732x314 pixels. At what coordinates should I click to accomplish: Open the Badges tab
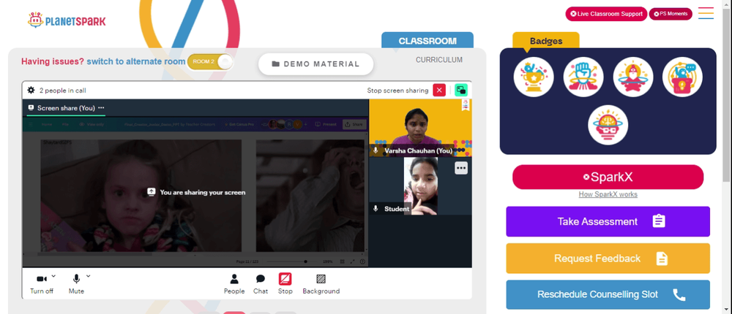coord(546,41)
